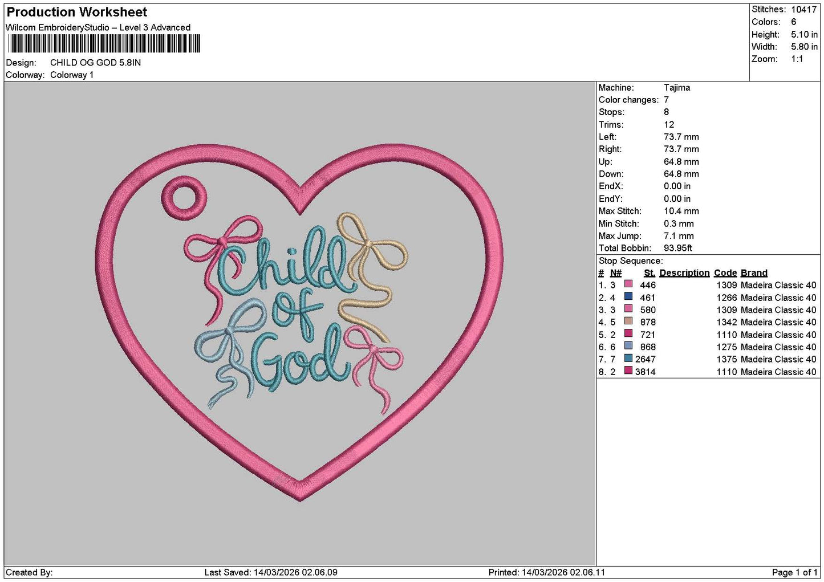Click the Down value 64.8 mm

click(681, 174)
